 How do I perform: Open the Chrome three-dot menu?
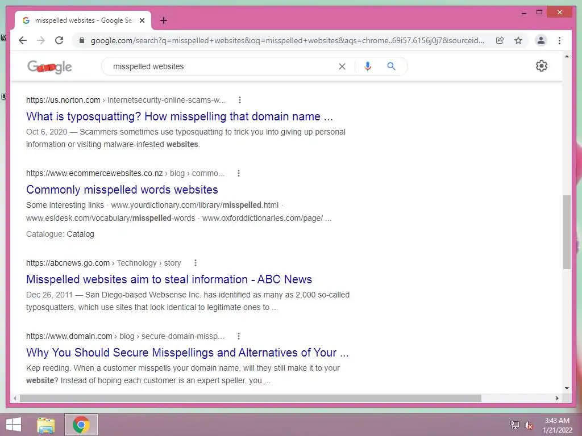[x=559, y=40]
